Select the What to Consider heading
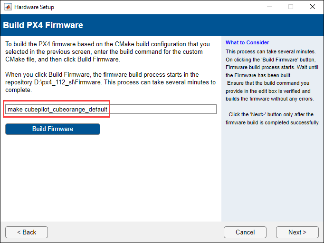Screen dimensions: 324x243 [247, 42]
